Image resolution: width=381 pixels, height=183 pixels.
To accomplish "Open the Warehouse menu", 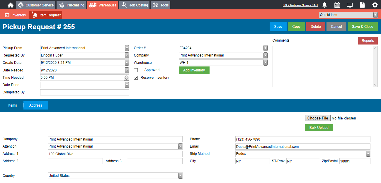I will coord(103,5).
